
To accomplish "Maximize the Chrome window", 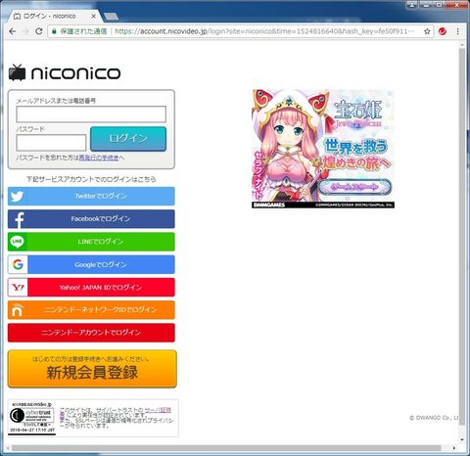I will click(440, 5).
